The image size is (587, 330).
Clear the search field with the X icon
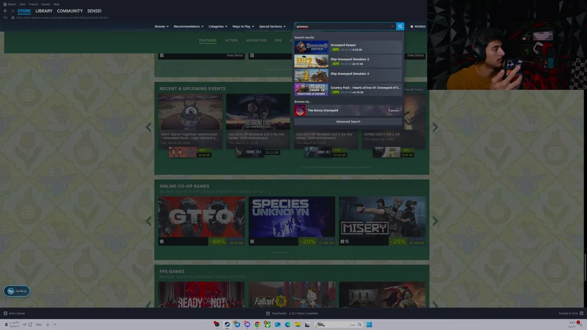393,26
